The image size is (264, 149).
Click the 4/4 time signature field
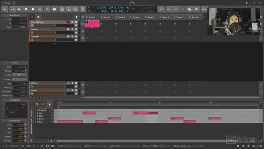click(104, 11)
